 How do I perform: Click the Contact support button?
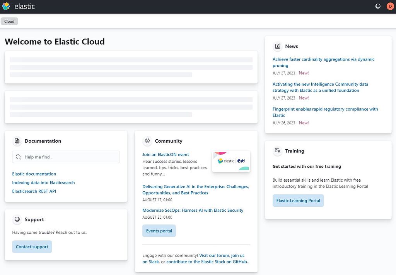point(32,246)
